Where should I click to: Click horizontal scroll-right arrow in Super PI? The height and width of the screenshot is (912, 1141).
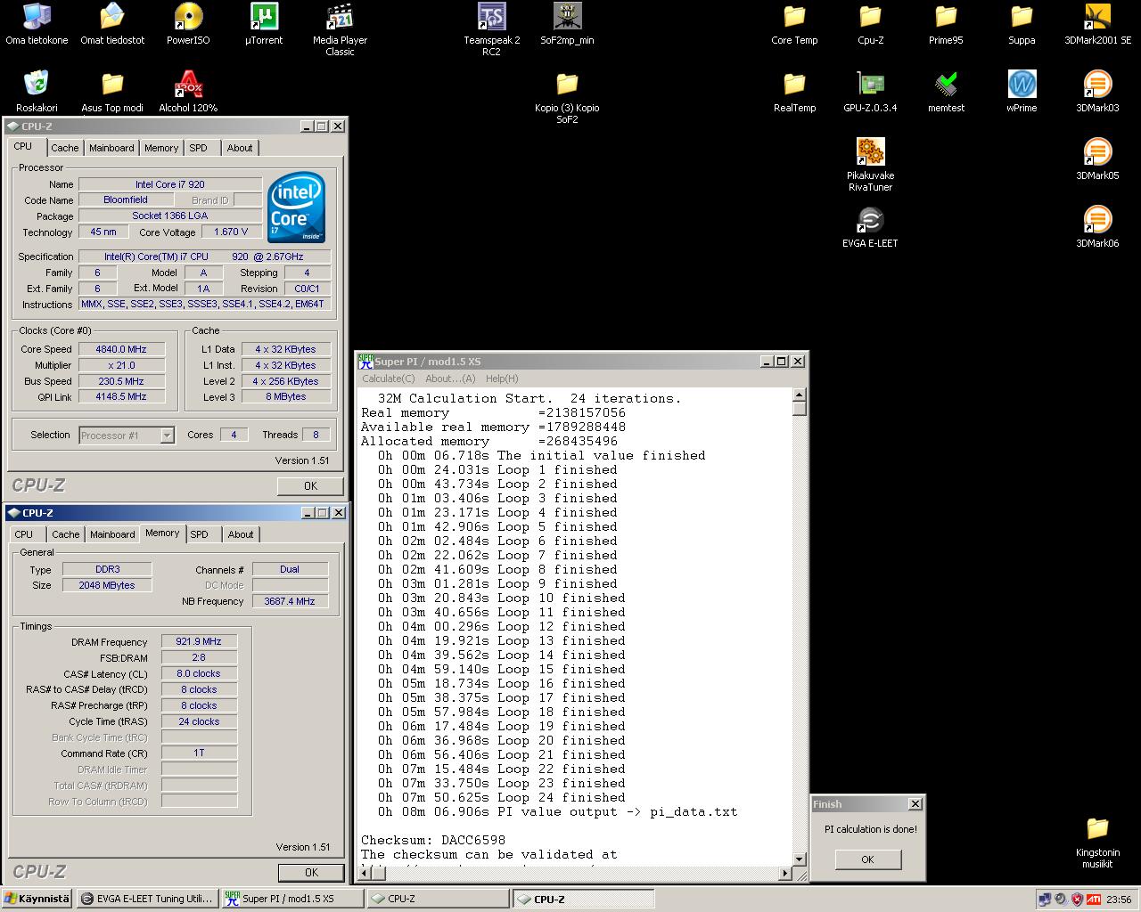pos(785,873)
